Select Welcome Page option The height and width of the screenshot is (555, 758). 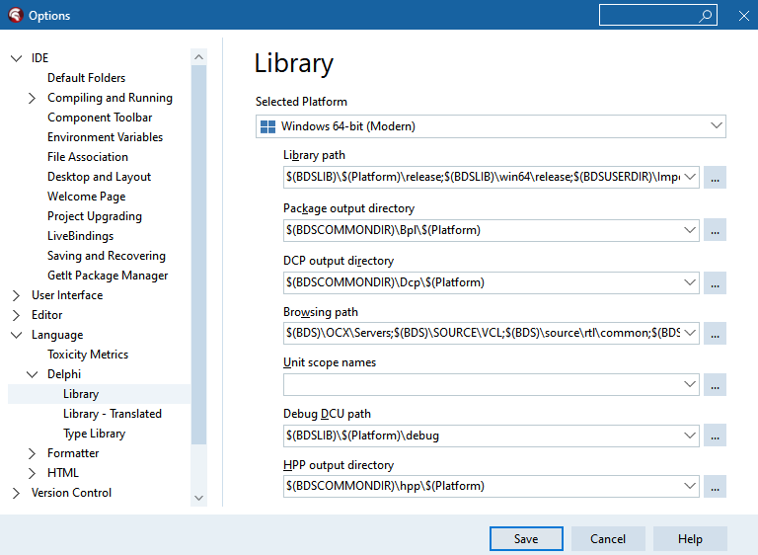point(86,197)
